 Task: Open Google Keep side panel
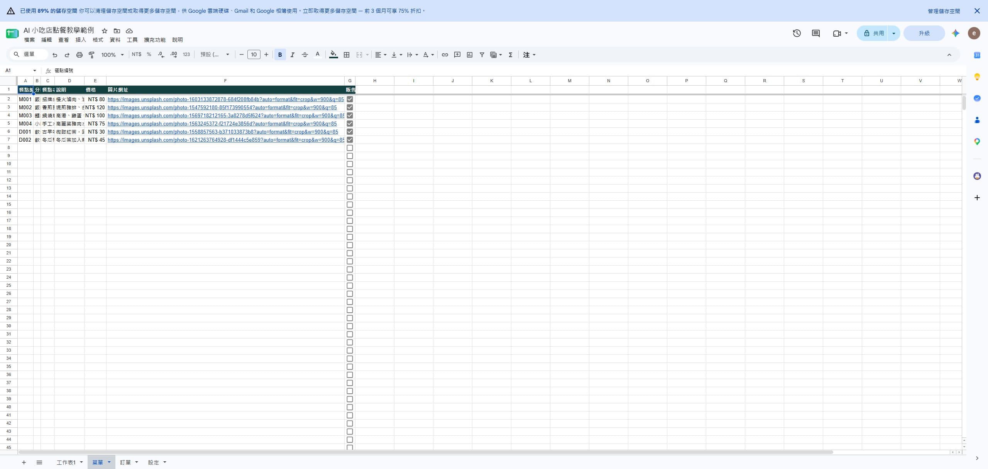tap(977, 77)
